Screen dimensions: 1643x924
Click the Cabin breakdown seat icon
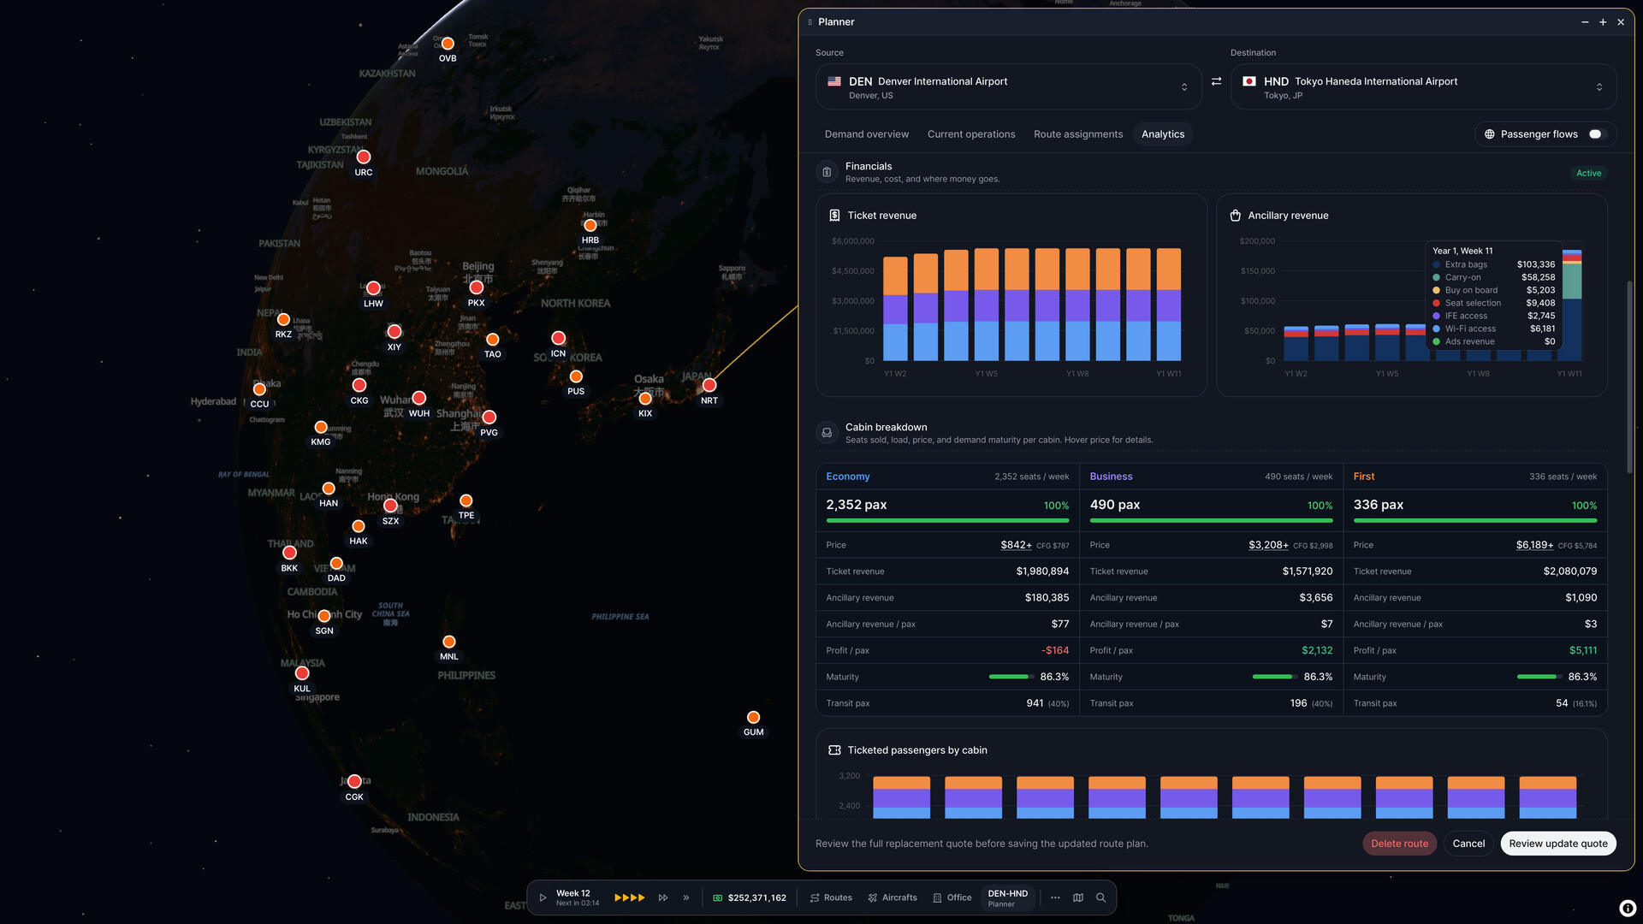coord(827,433)
